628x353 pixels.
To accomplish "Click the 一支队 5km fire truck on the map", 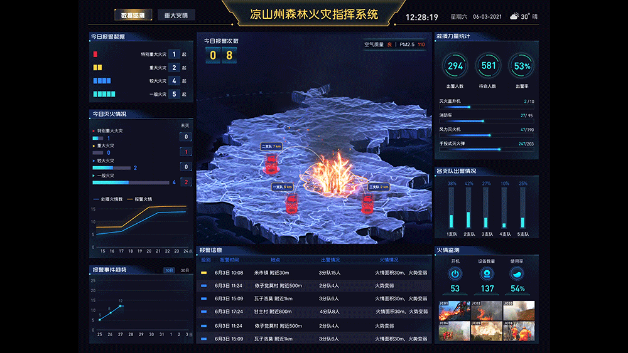I will (x=291, y=203).
